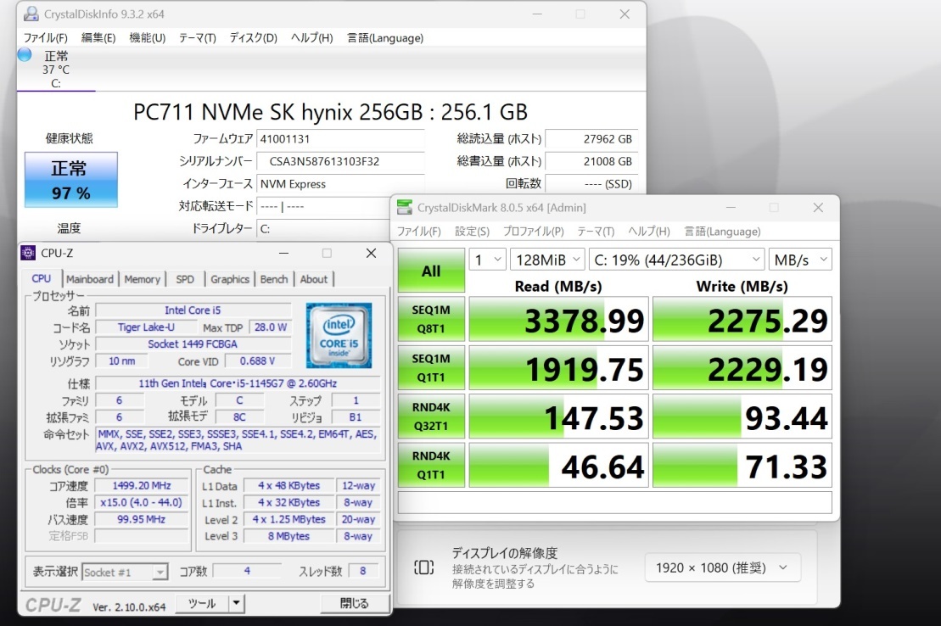This screenshot has height=626, width=941.
Task: Click the serial number field CSA3N587613103F32
Action: [x=340, y=161]
